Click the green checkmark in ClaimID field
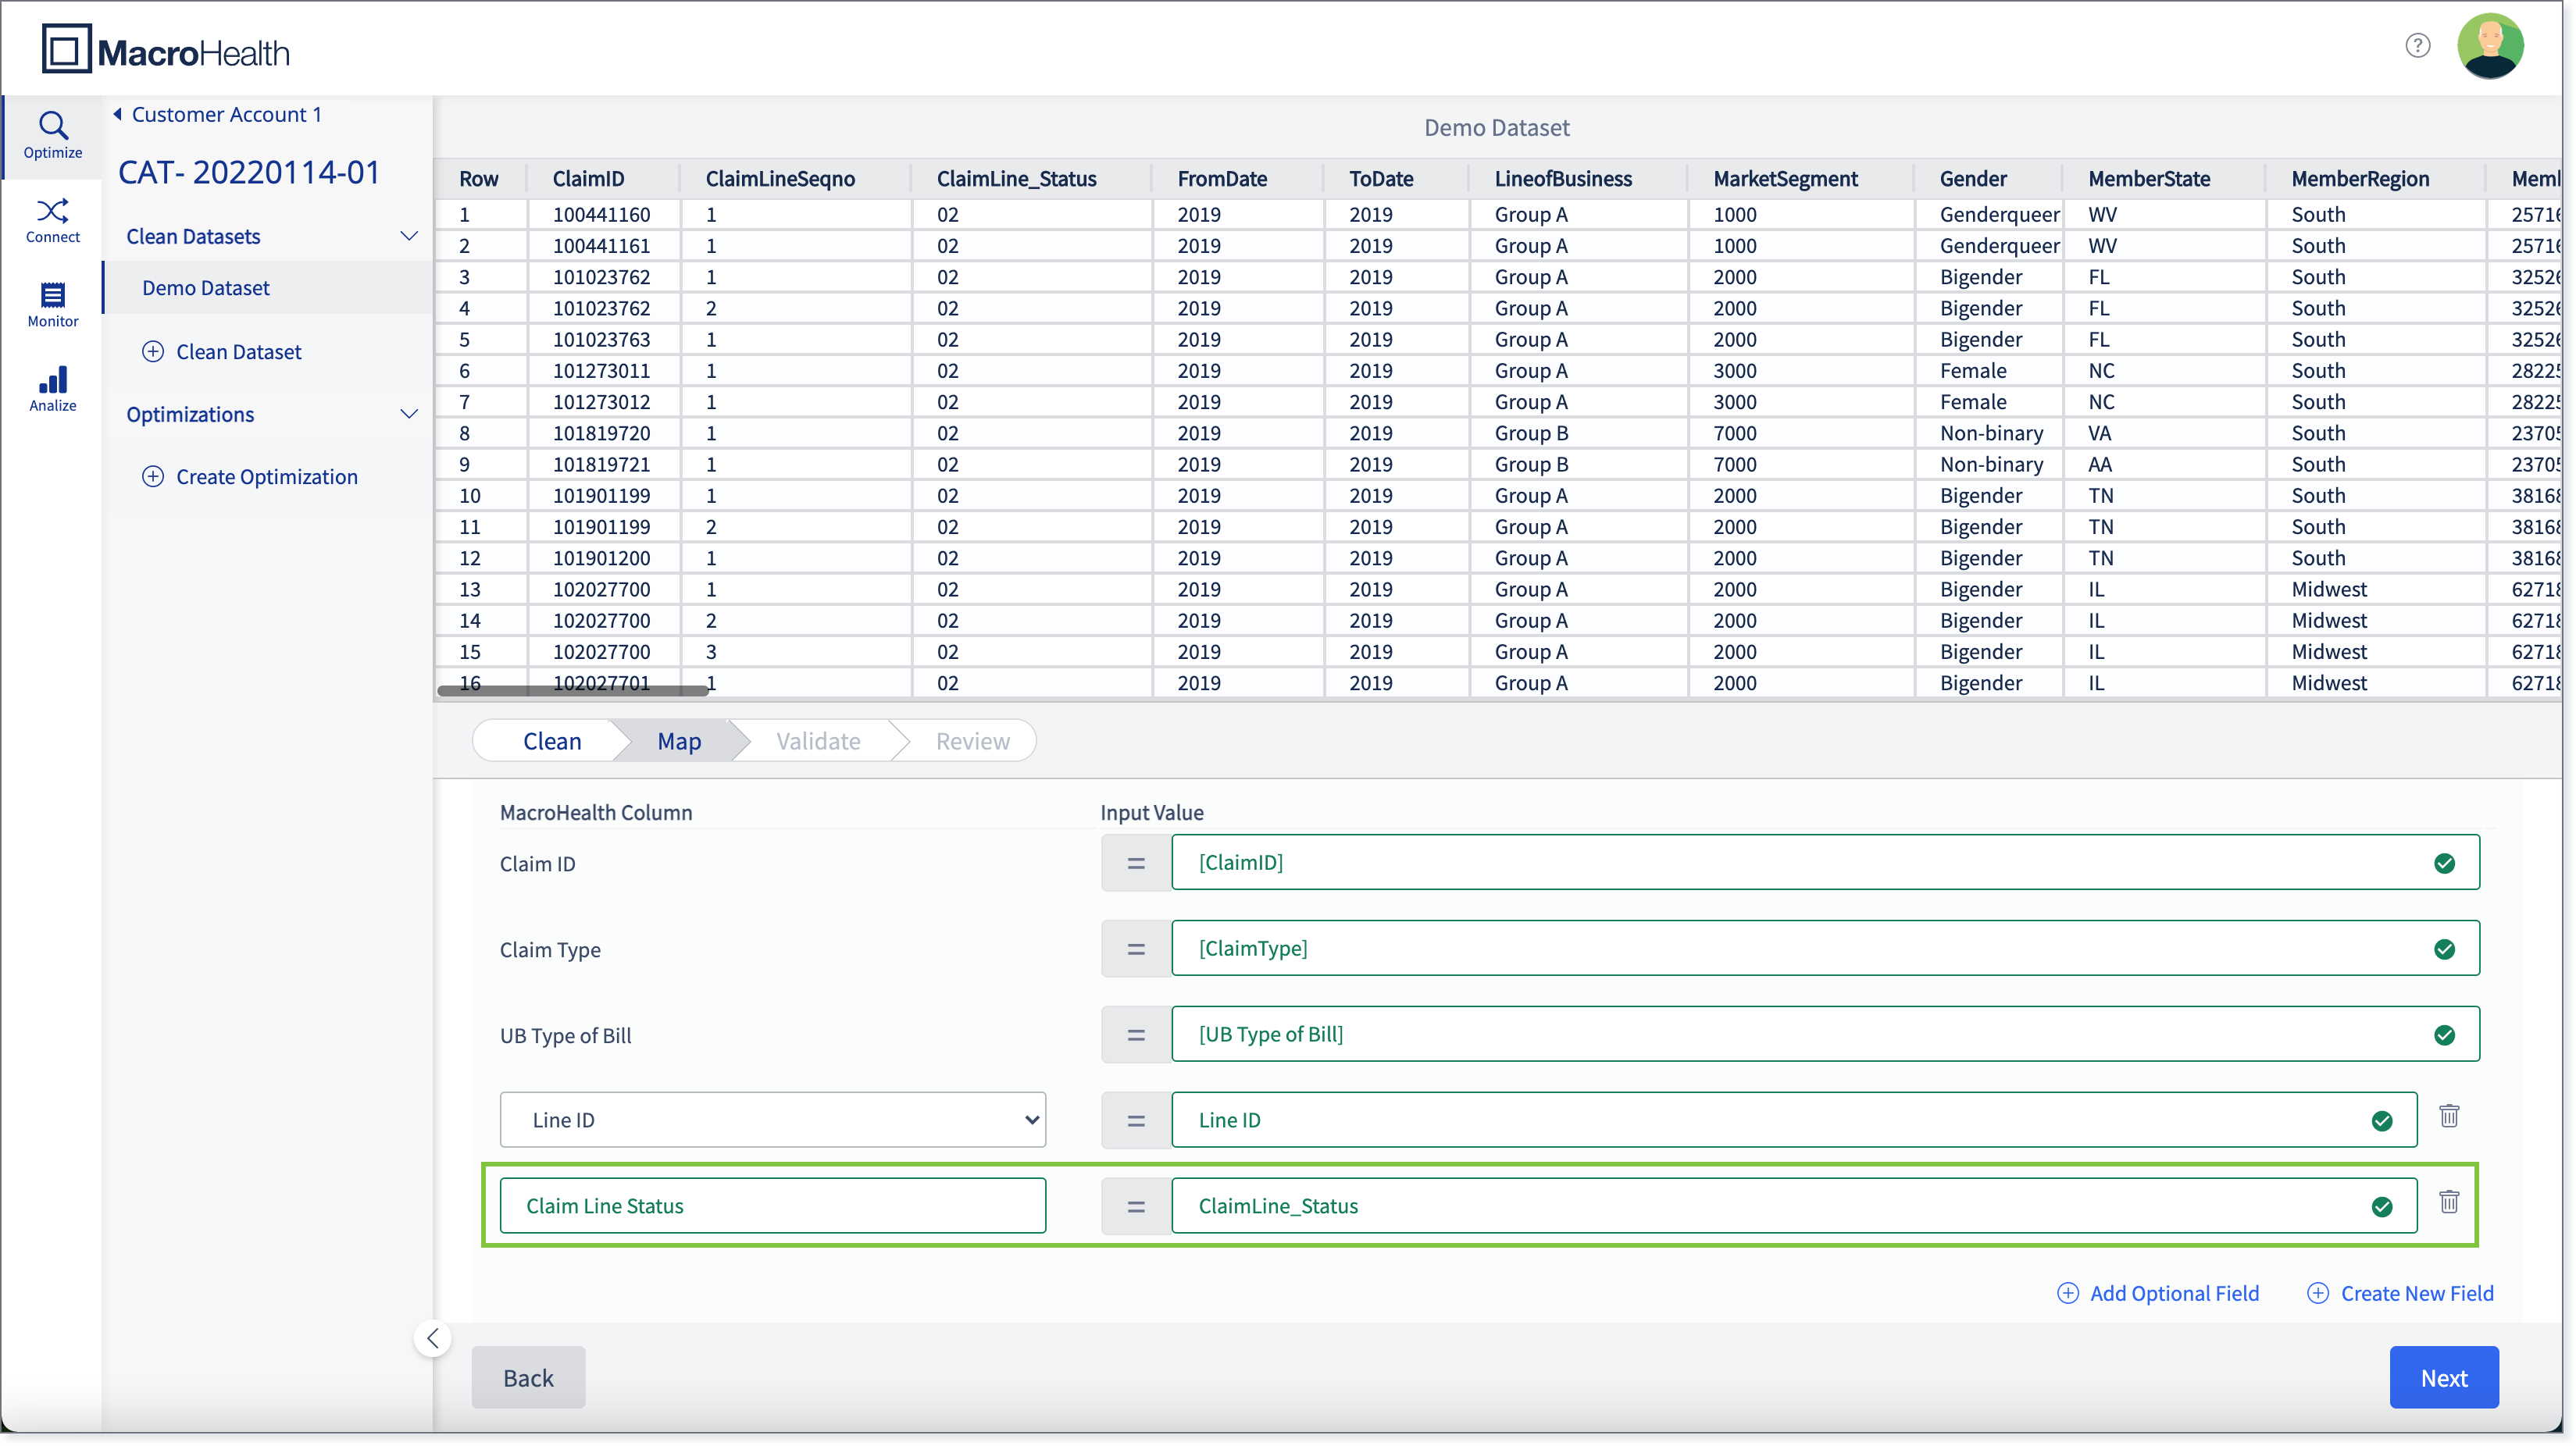 click(2444, 864)
